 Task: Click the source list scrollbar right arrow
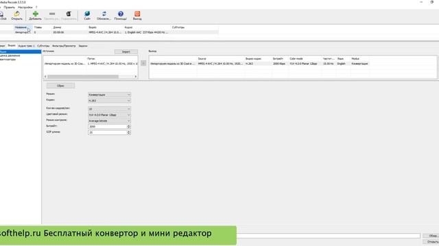point(136,77)
